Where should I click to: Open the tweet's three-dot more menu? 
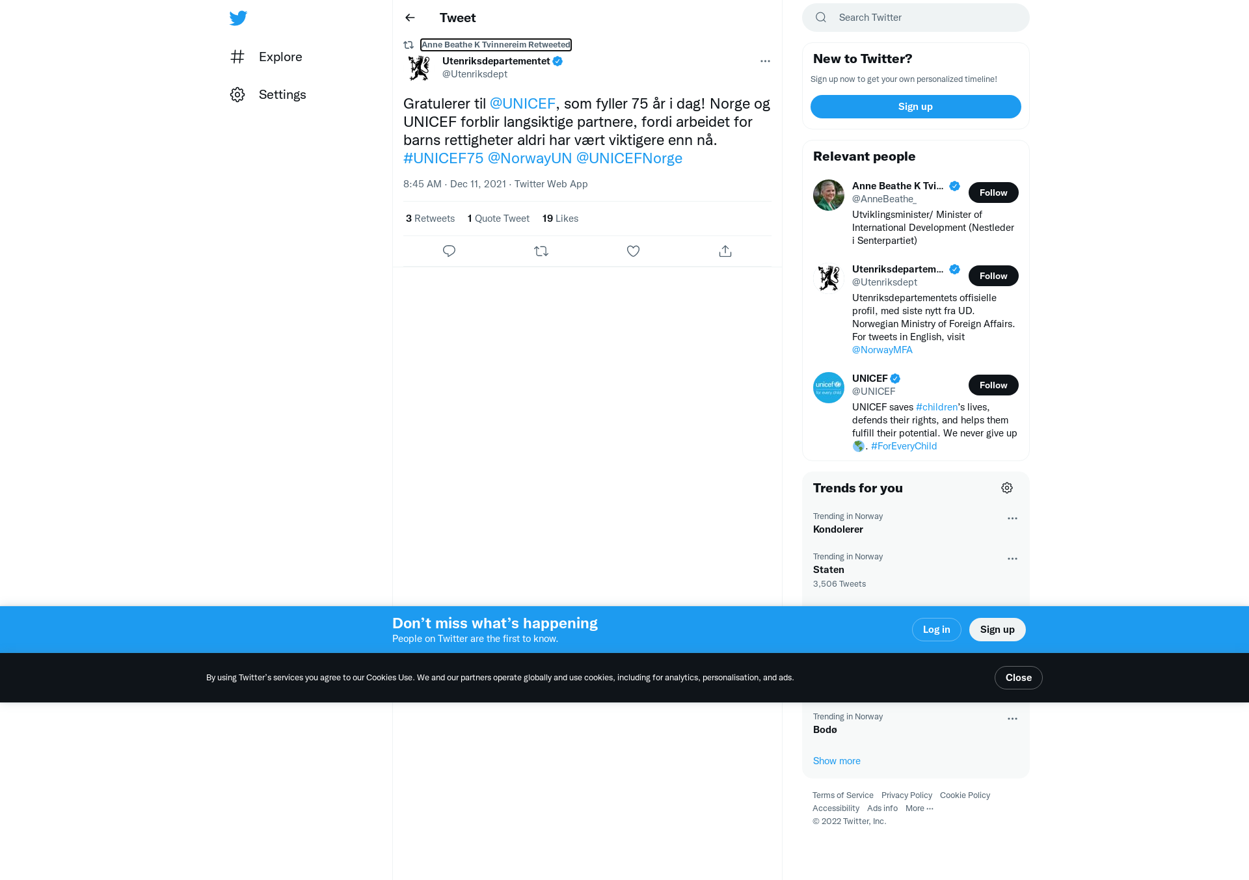(x=765, y=61)
